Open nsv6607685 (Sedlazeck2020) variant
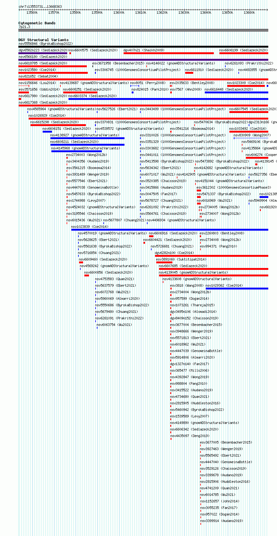Image resolution: width=277 pixels, height=536 pixels. tap(183, 266)
